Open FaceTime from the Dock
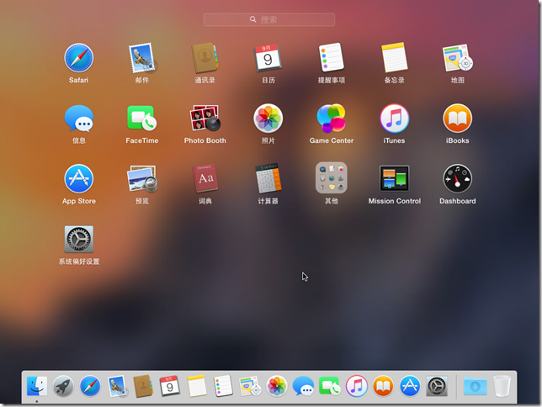 pyautogui.click(x=330, y=386)
